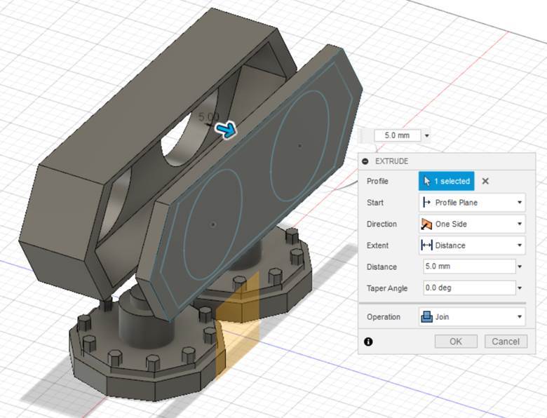Click the blue extrude distance arrow manipulator
Viewport: 547px width, 418px height.
[x=226, y=130]
